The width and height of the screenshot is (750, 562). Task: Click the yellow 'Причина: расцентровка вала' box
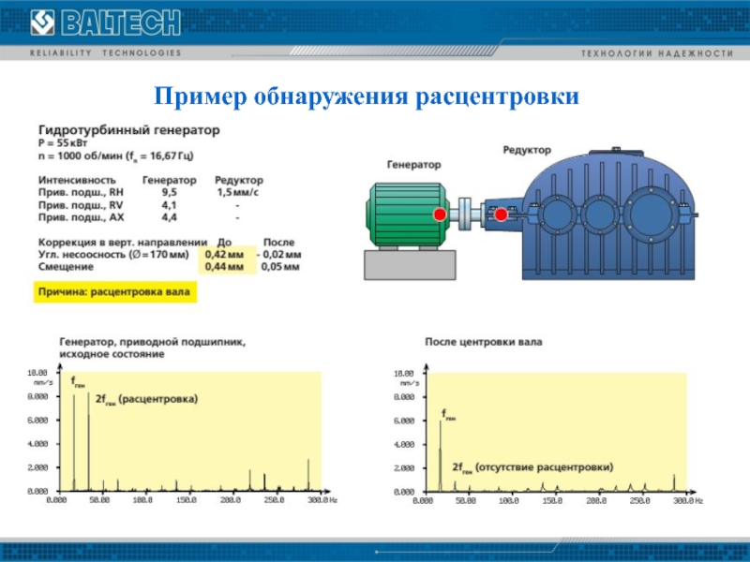click(115, 292)
